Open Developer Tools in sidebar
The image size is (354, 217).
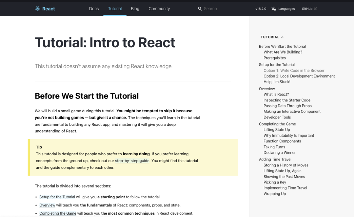[277, 117]
